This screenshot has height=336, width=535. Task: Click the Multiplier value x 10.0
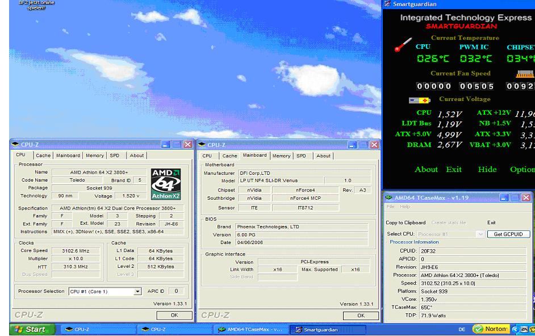point(76,259)
